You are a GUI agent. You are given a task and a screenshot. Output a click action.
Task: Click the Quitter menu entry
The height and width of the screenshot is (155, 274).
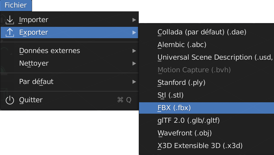[x=31, y=100]
